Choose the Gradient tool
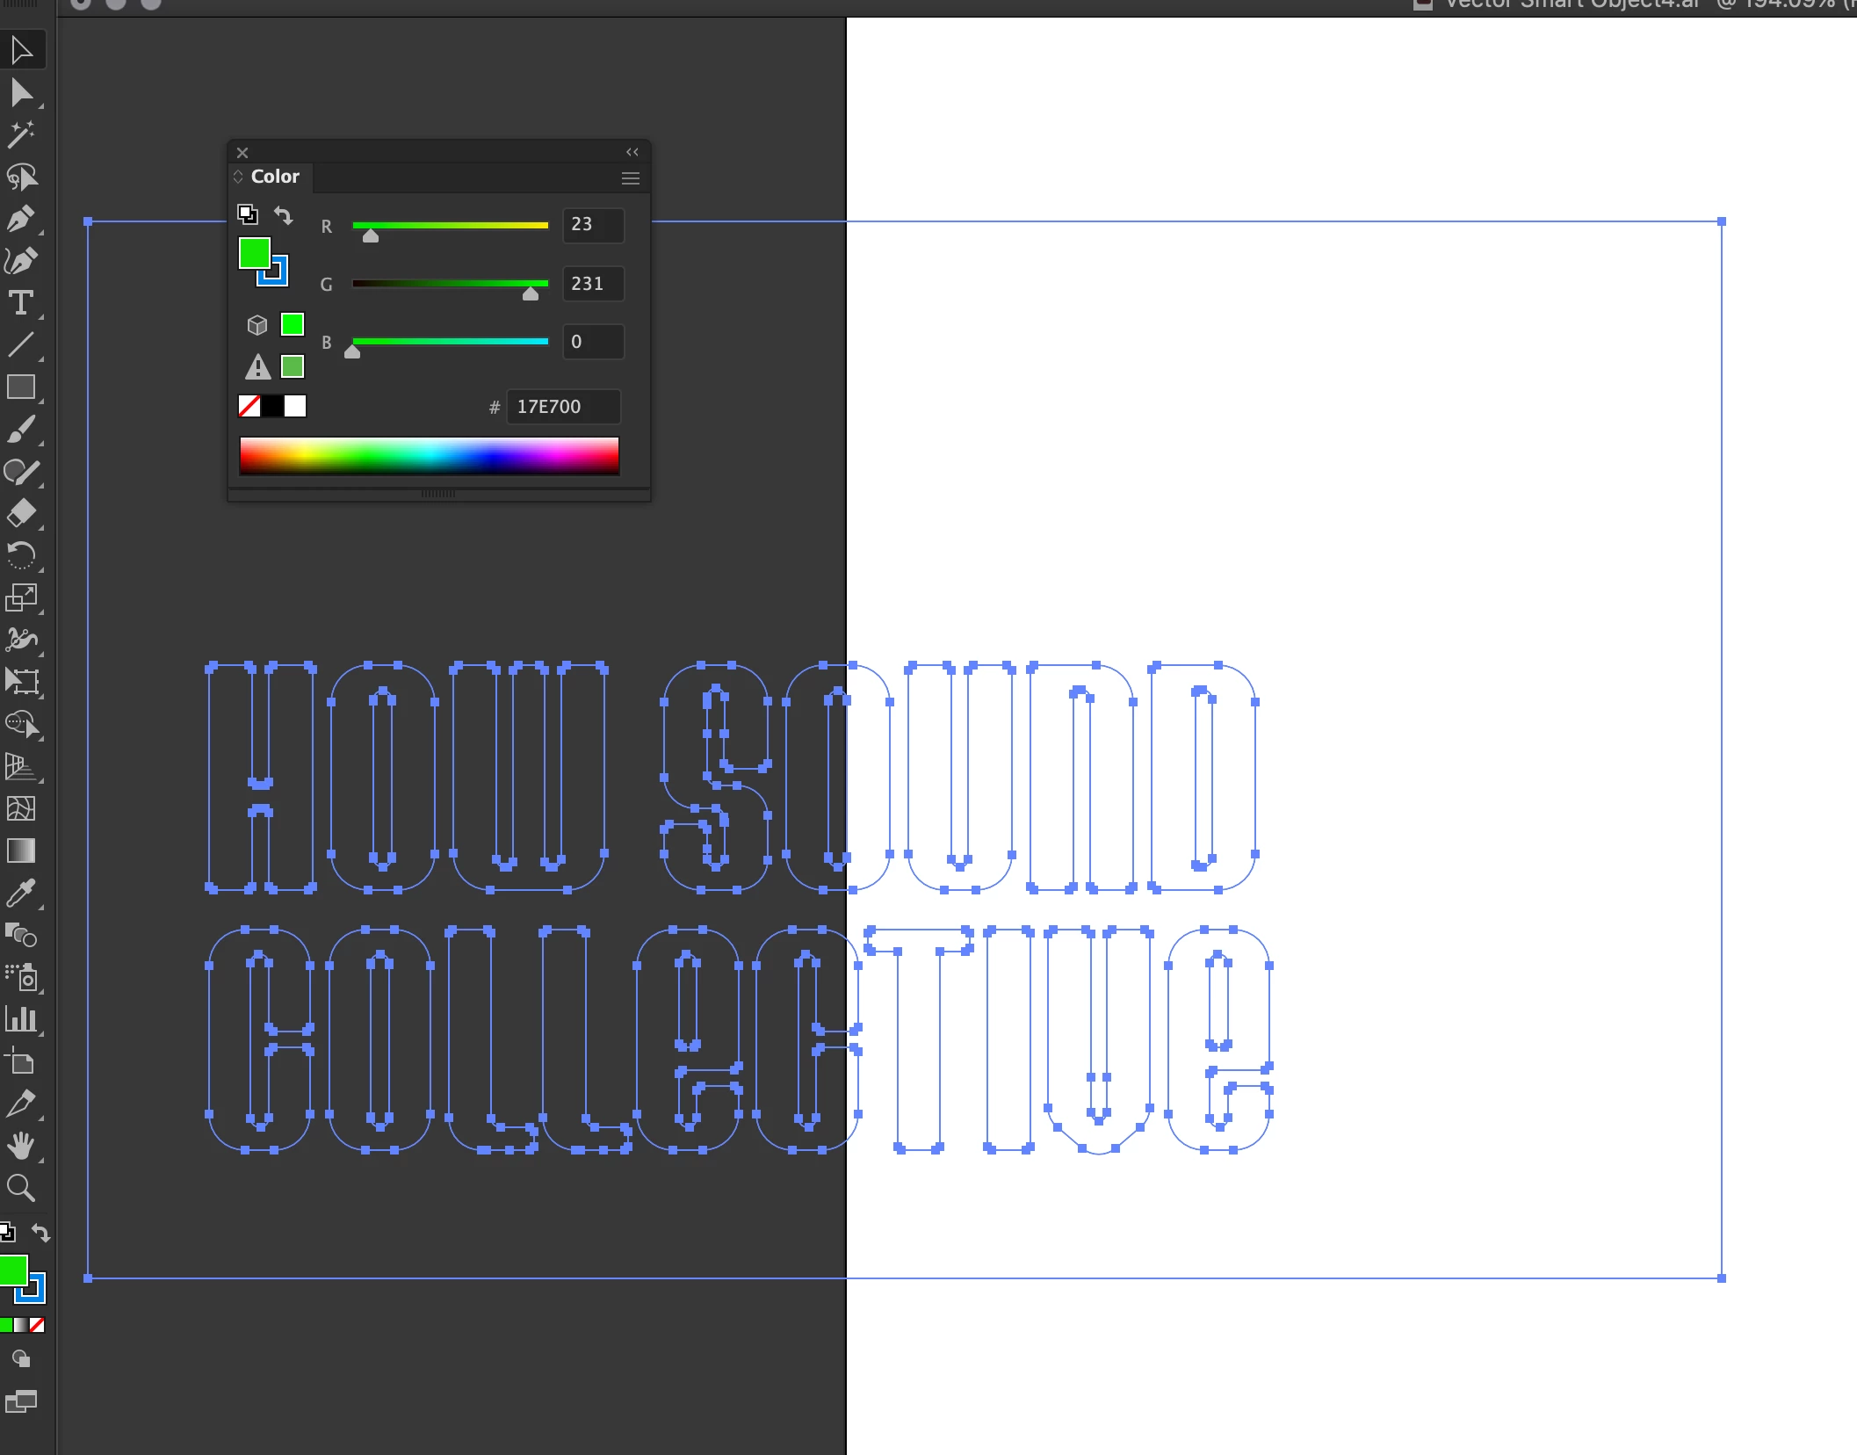 click(x=21, y=851)
